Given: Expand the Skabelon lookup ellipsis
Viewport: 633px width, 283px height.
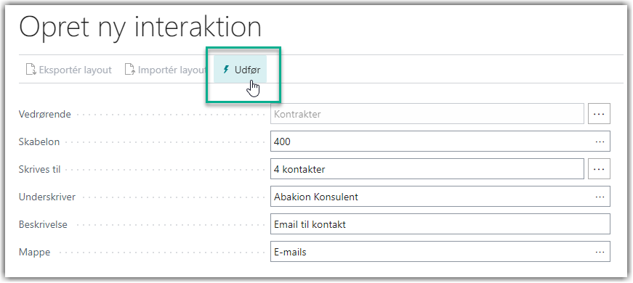Looking at the screenshot, I should [x=600, y=141].
